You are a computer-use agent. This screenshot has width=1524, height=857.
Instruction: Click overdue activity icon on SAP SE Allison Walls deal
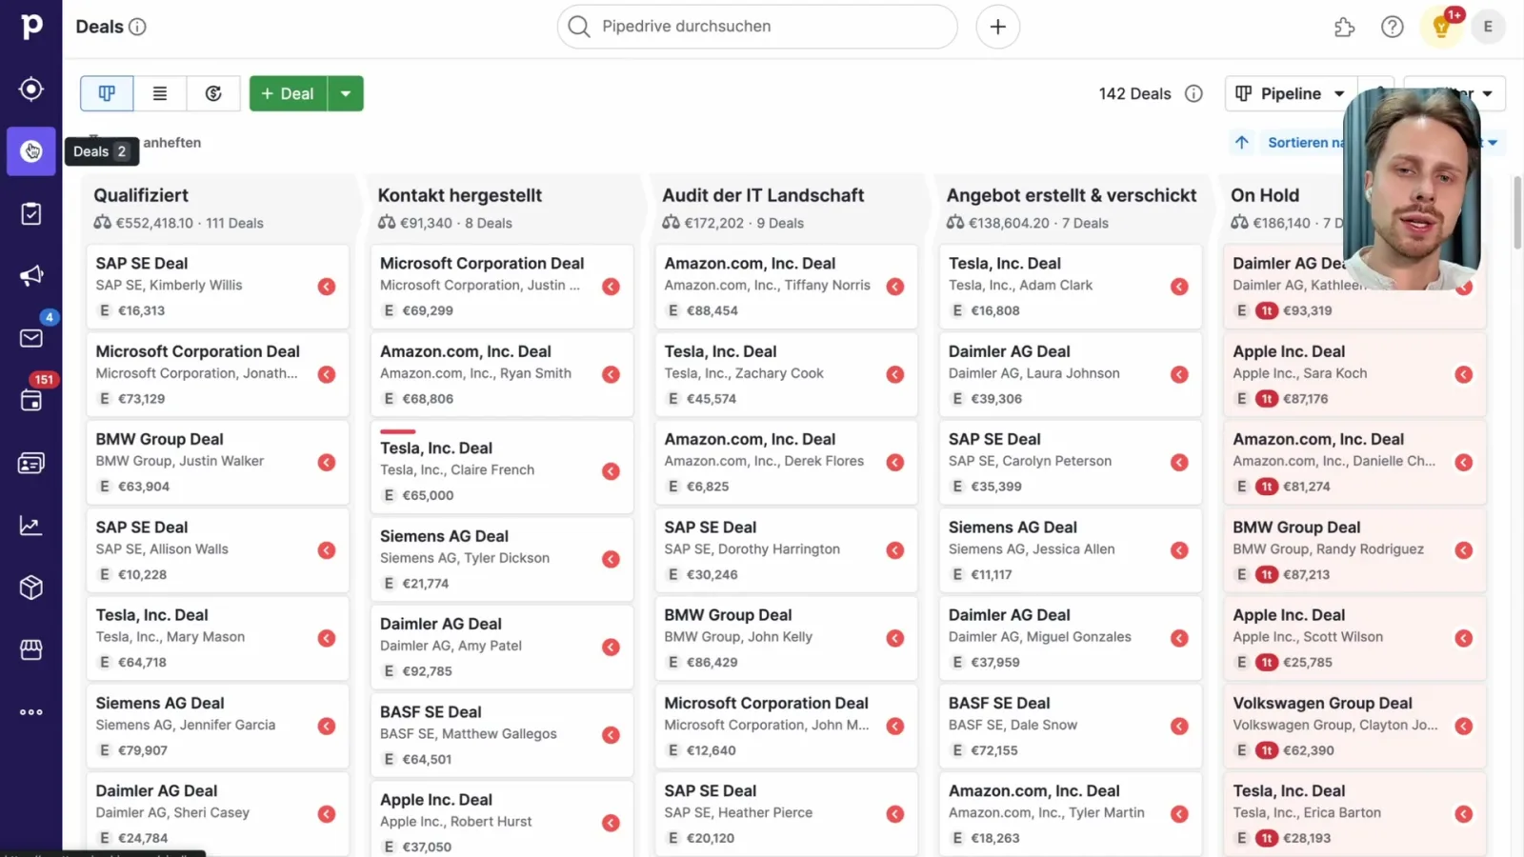[327, 550]
